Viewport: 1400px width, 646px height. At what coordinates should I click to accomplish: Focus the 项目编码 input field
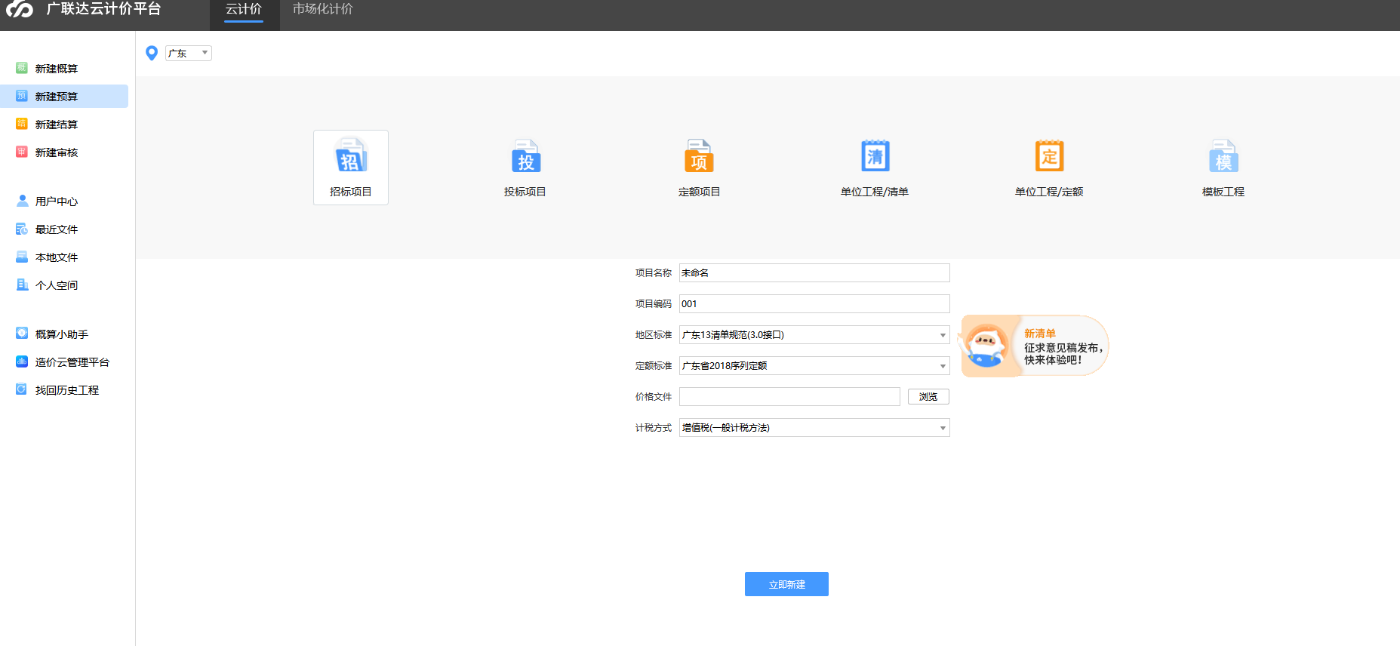(814, 304)
